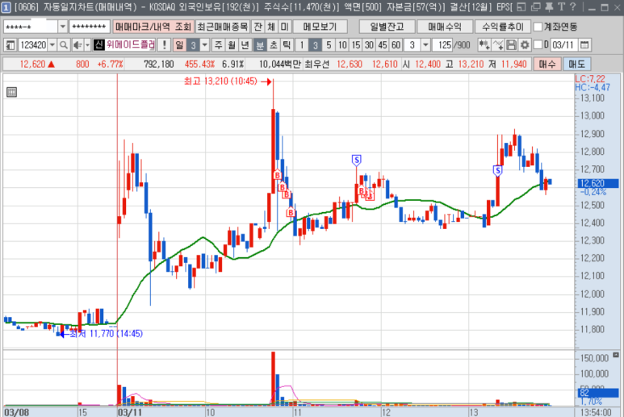This screenshot has width=624, height=417.
Task: Open help with the question mark icon
Action: 572,6
